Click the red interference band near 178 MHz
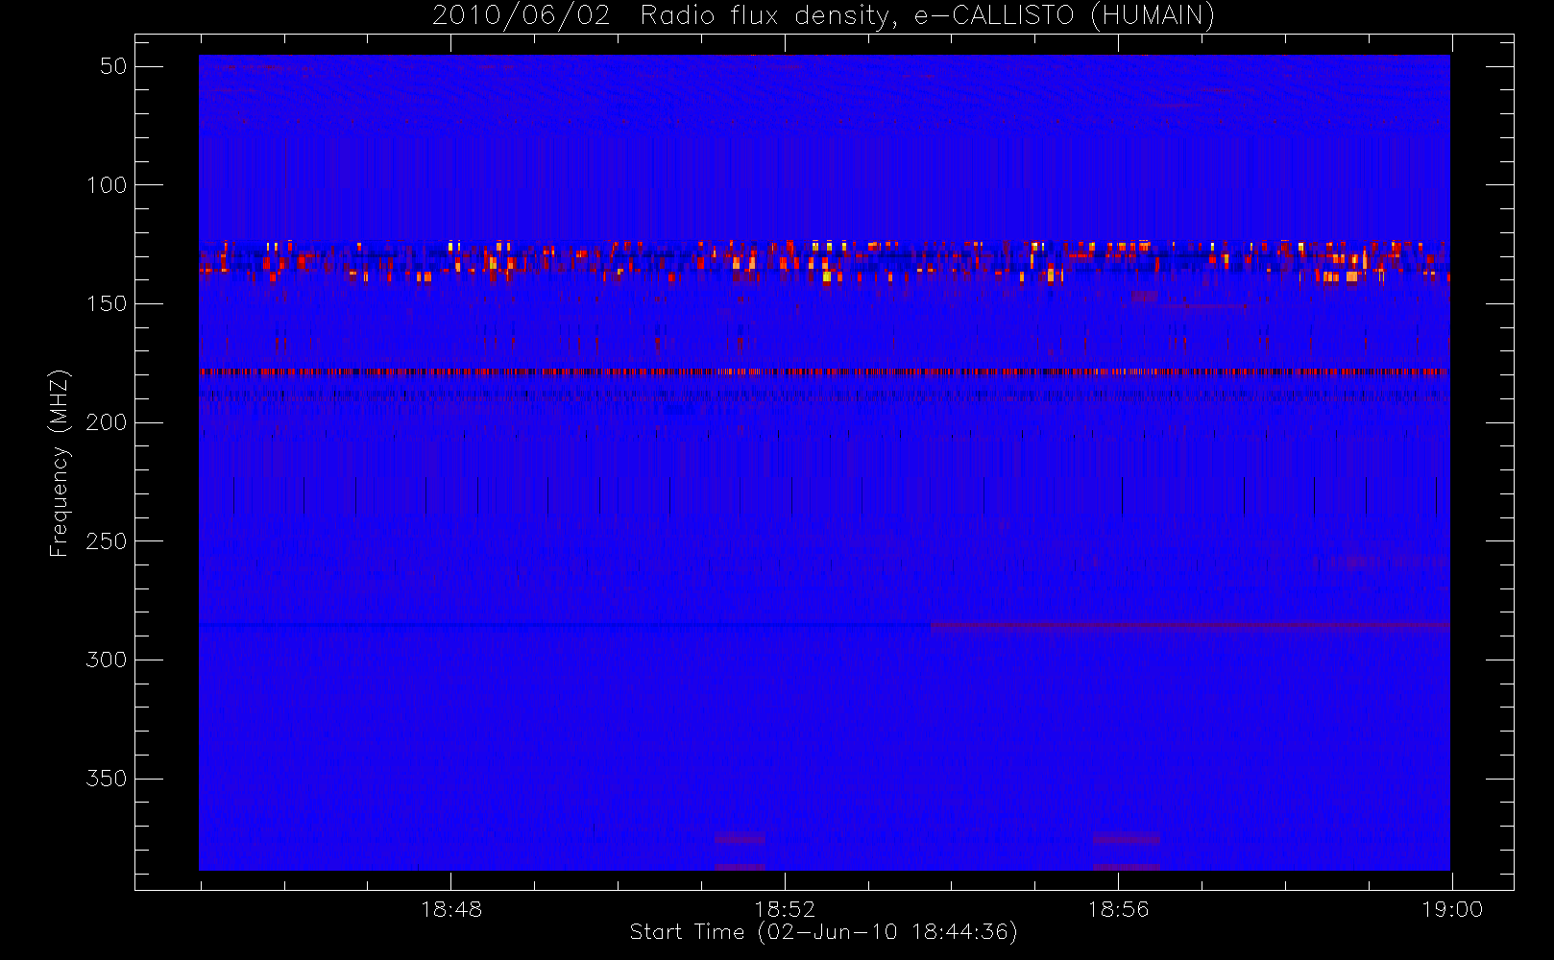 [824, 371]
